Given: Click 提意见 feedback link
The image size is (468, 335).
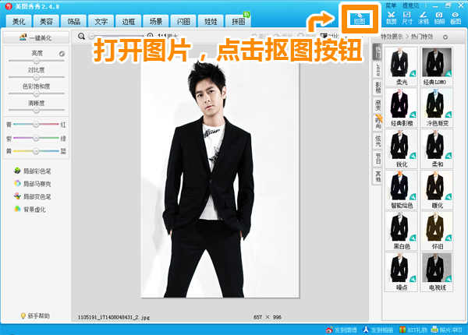Looking at the screenshot, I should (x=410, y=5).
